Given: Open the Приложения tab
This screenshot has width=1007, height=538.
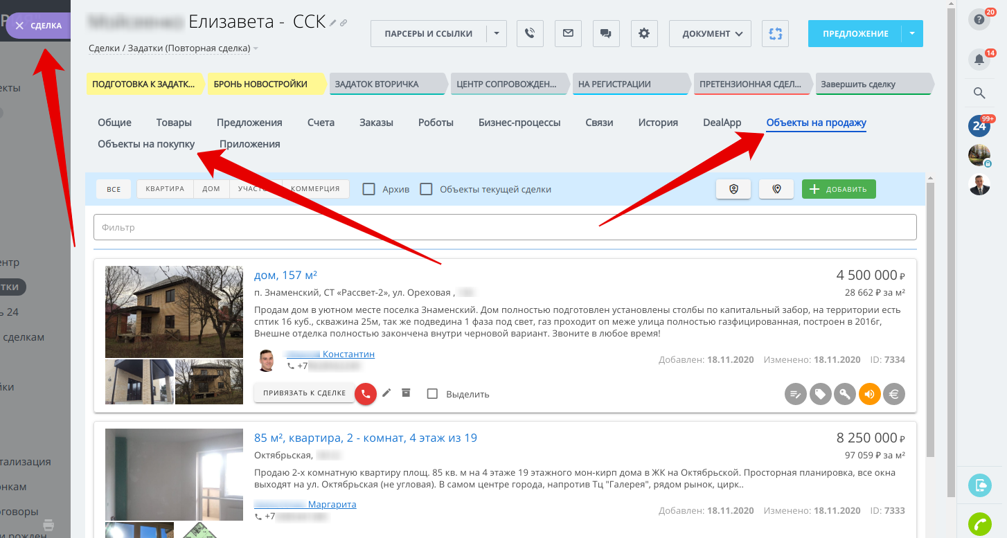Looking at the screenshot, I should click(x=250, y=144).
